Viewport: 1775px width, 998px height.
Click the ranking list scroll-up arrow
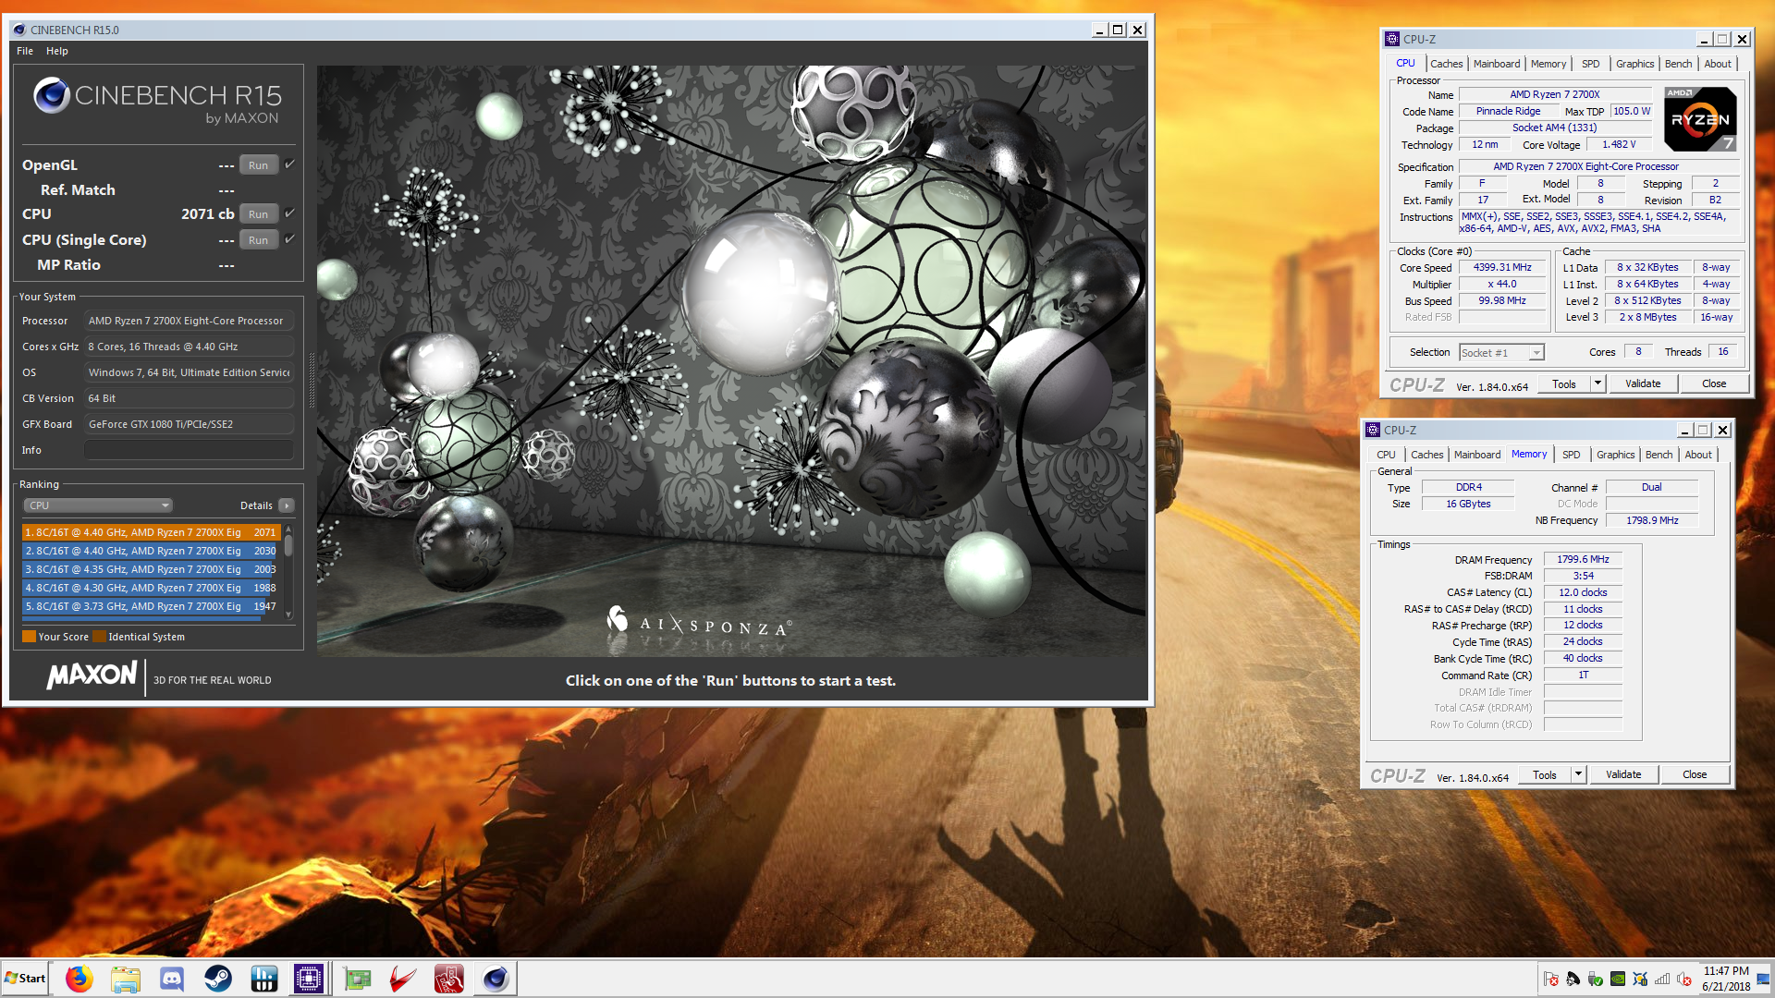click(x=288, y=529)
